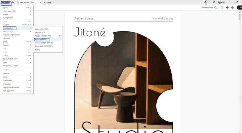Click the cloud upload icon

(x=227, y=7)
